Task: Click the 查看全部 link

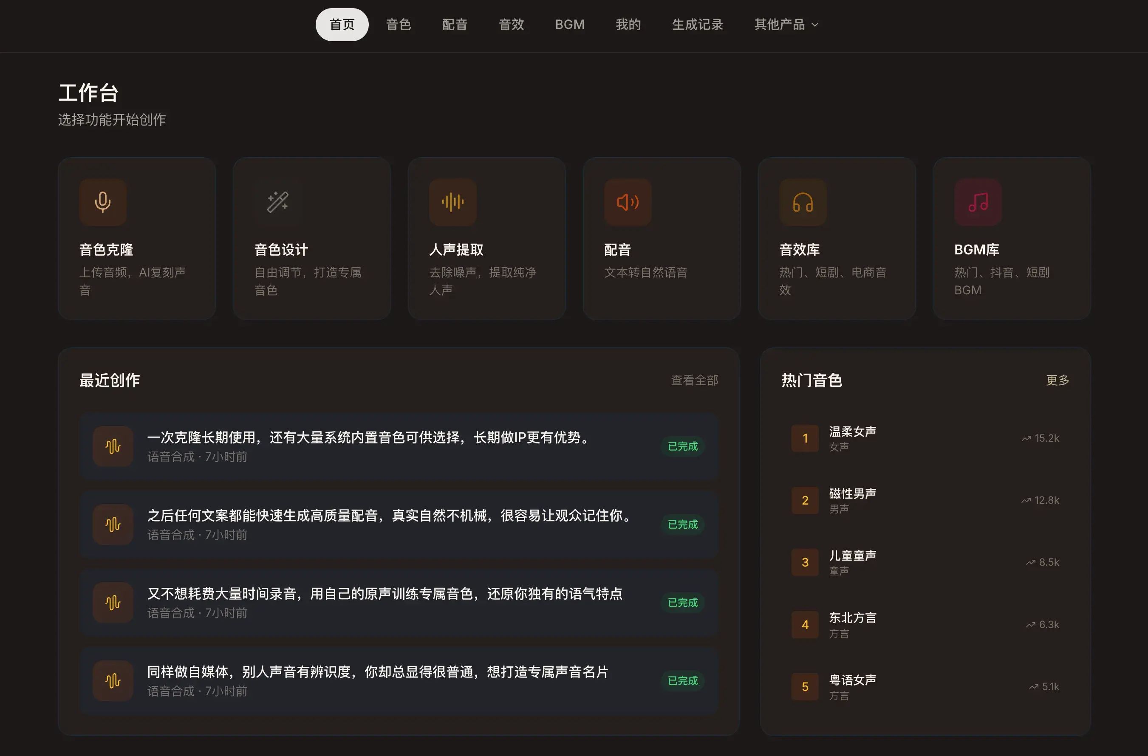Action: tap(695, 381)
